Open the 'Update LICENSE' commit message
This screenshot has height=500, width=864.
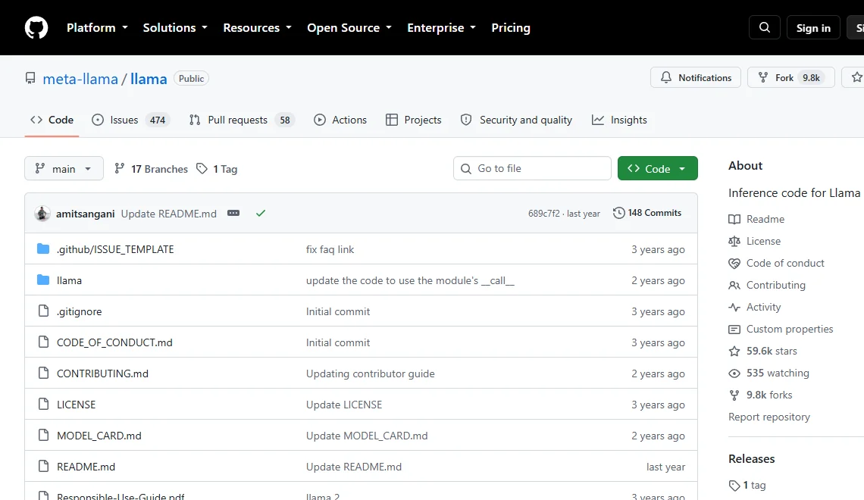(344, 405)
